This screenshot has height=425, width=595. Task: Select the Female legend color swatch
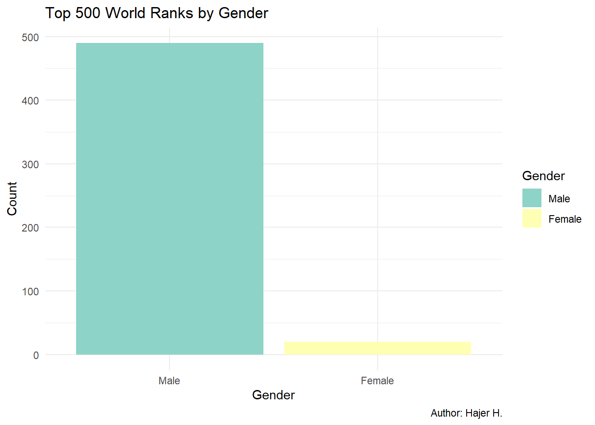click(x=532, y=218)
